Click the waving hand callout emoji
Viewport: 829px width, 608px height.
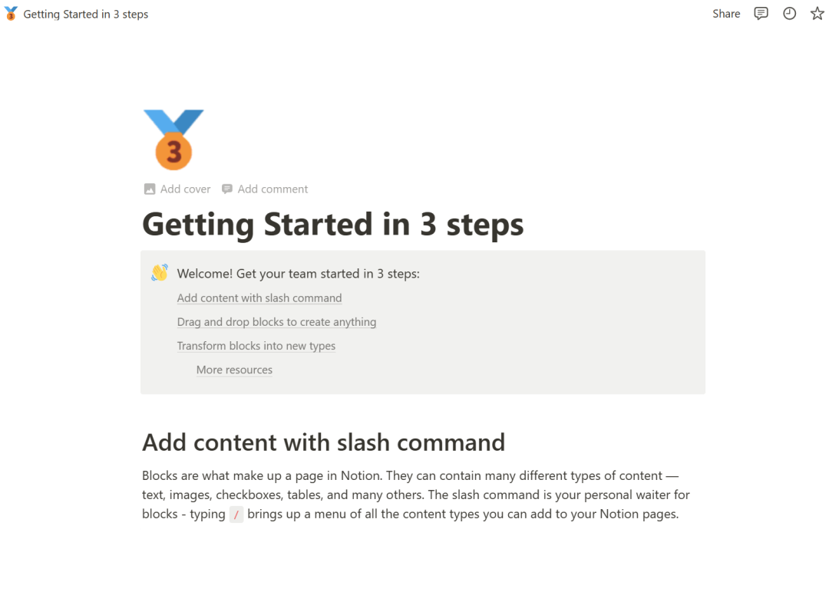pos(160,273)
